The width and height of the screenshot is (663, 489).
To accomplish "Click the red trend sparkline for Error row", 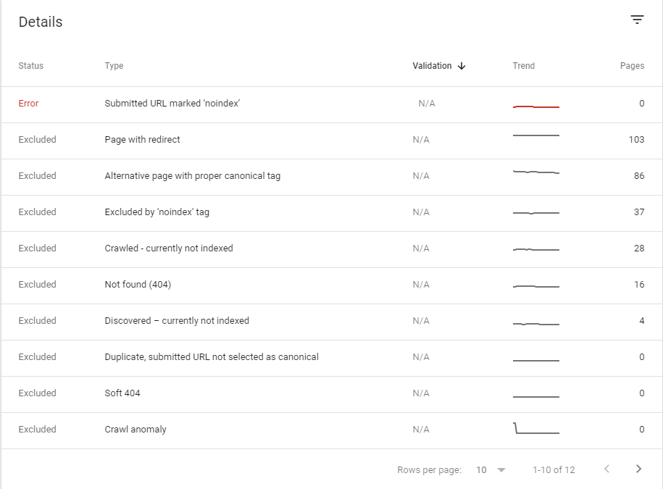I will click(x=536, y=106).
